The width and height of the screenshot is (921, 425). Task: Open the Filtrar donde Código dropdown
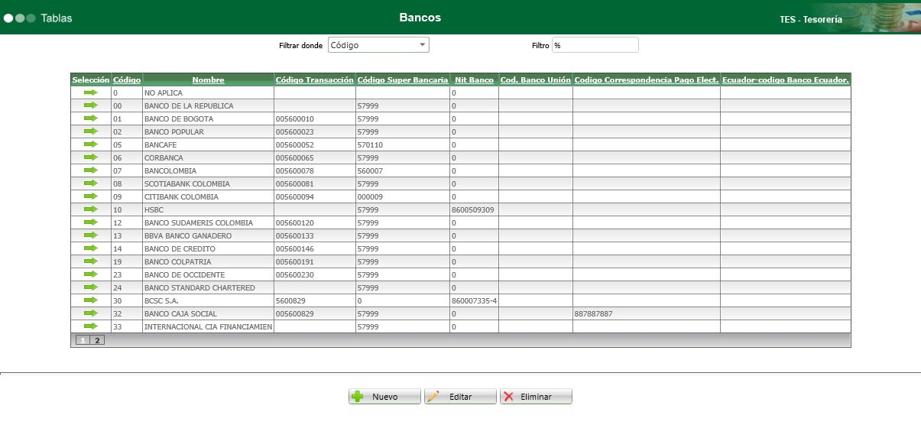click(378, 45)
